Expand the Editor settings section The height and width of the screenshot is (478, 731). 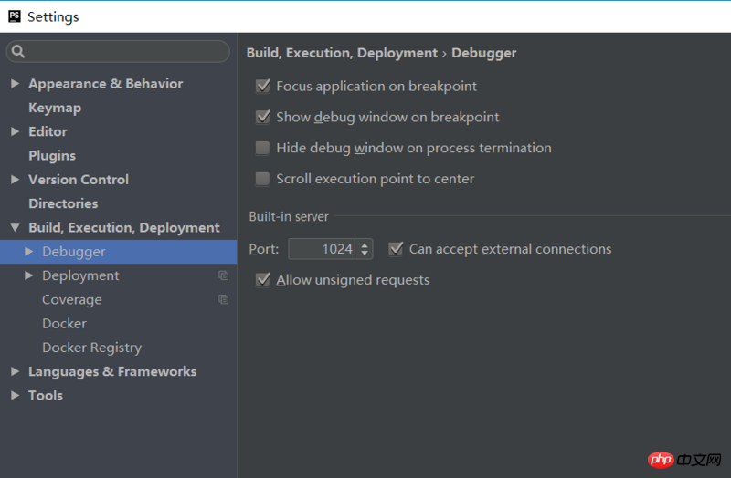click(15, 131)
